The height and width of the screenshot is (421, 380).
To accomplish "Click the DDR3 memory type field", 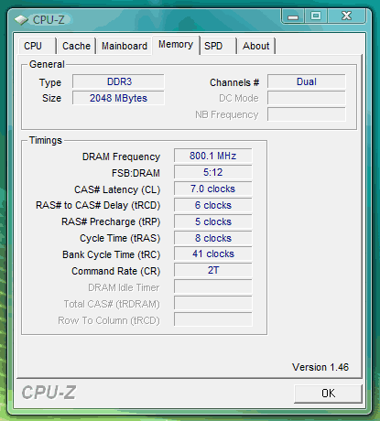I will pyautogui.click(x=118, y=81).
